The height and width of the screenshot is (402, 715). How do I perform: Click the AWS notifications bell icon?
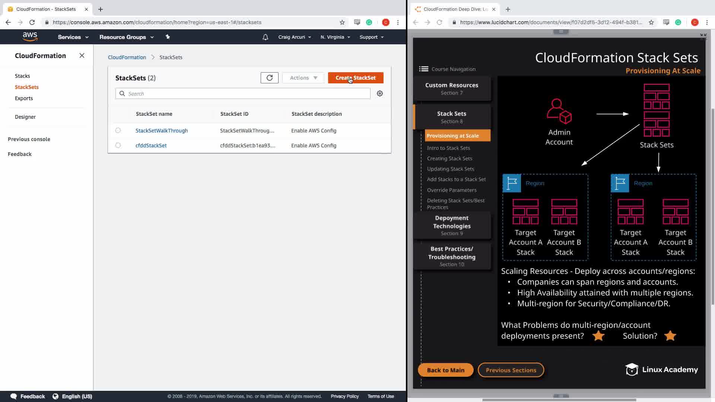click(265, 37)
